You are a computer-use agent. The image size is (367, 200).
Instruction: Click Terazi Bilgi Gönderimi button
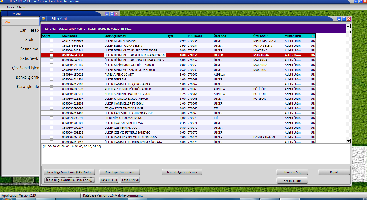pos(182,172)
